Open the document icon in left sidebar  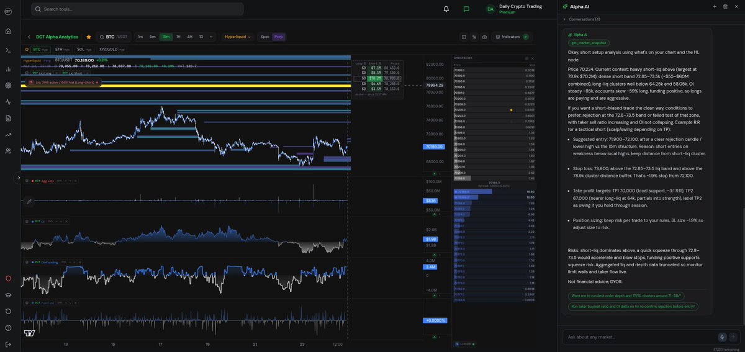point(8,118)
